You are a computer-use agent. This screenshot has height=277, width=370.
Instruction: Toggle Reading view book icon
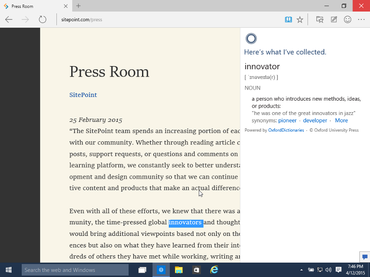click(x=288, y=19)
